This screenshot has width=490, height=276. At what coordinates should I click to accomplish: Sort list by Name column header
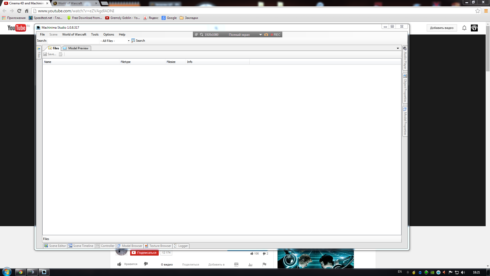pyautogui.click(x=81, y=62)
